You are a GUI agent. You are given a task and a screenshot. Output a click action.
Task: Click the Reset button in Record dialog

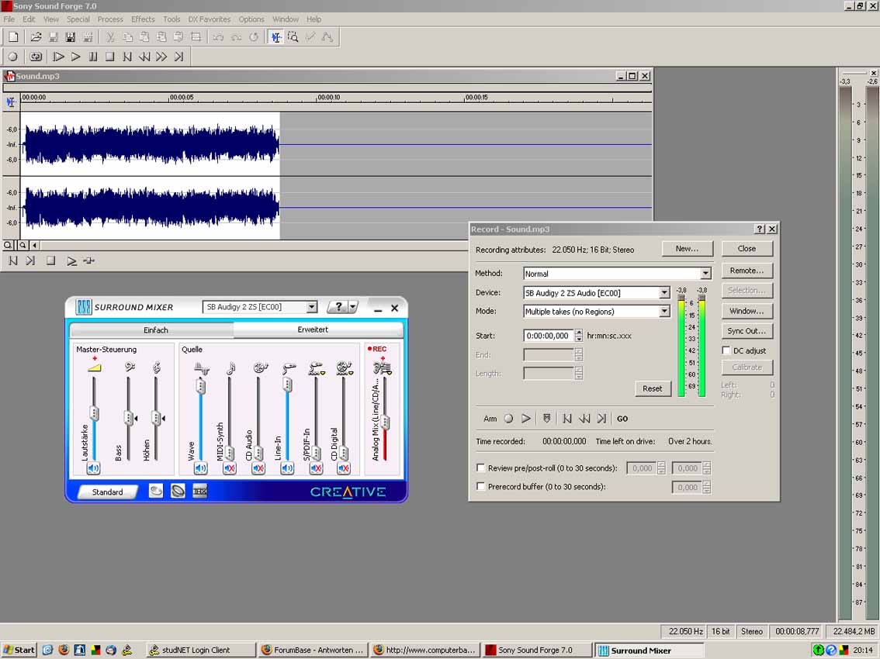[x=652, y=388]
